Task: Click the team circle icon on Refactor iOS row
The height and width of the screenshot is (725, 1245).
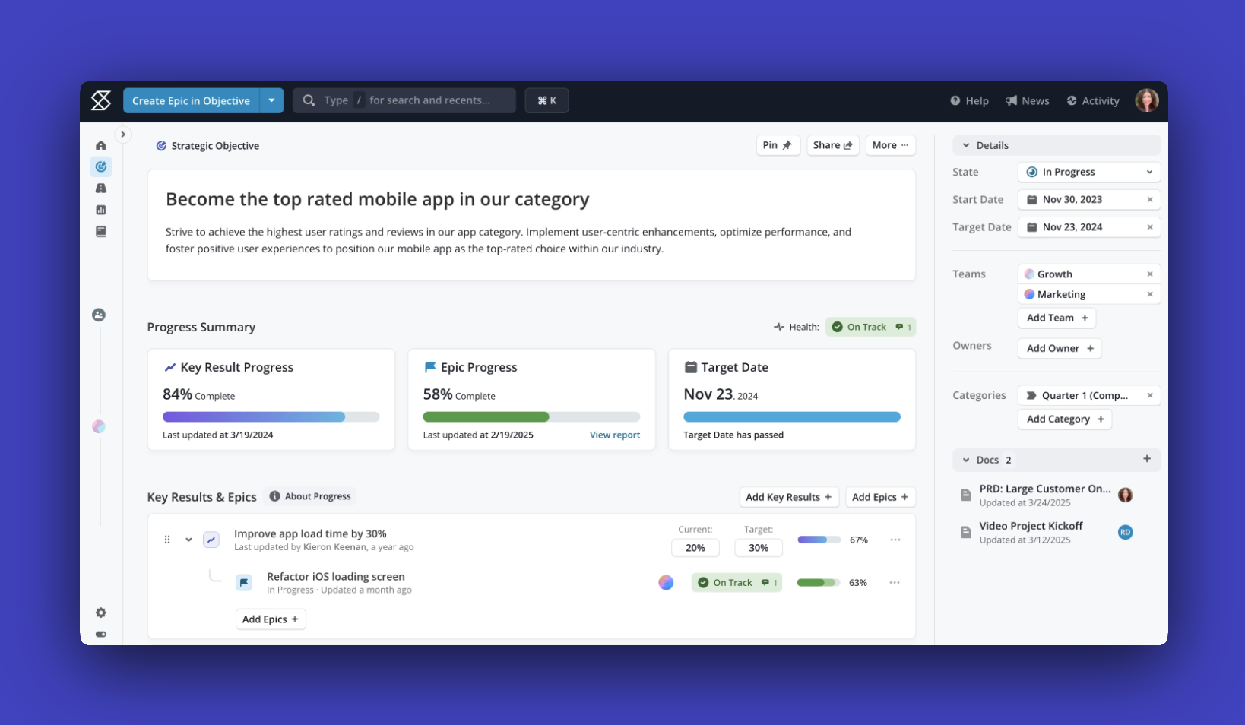Action: [666, 582]
